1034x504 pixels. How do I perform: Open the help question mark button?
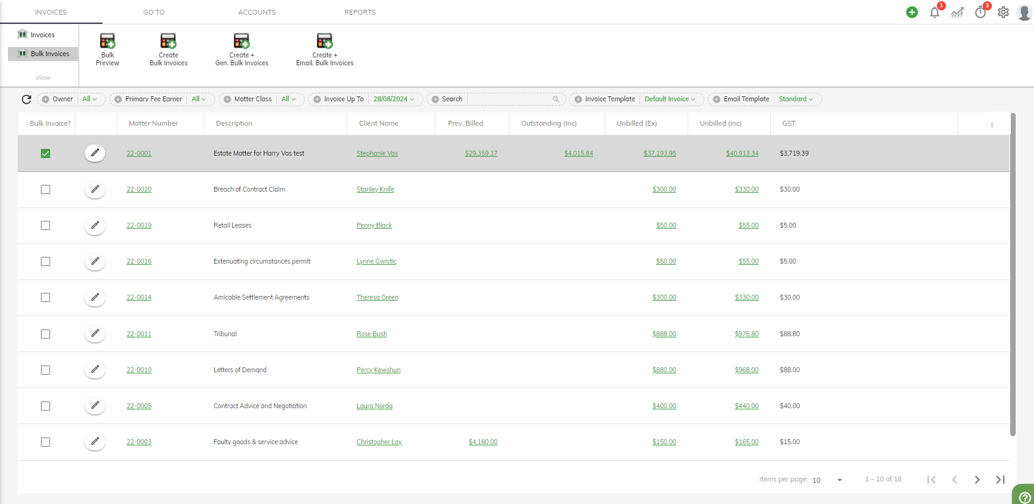(x=1024, y=497)
